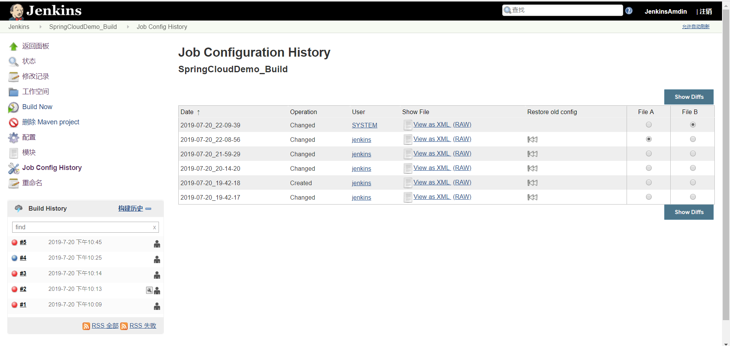730x346 pixels.
Task: Click the console output icon for build #1
Action: [157, 306]
